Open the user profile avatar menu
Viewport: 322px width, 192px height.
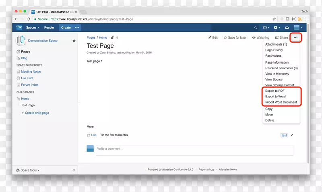[298, 27]
